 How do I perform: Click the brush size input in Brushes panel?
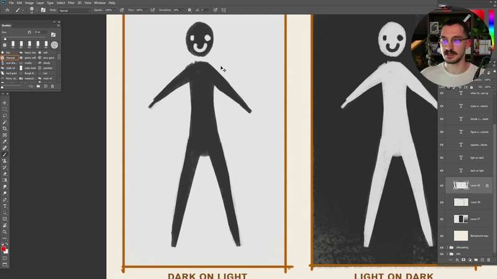coord(40,32)
